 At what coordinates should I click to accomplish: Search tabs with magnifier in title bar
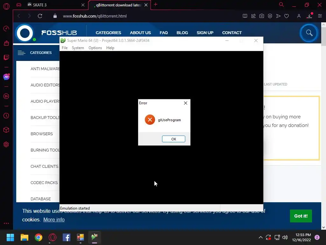(281, 4)
